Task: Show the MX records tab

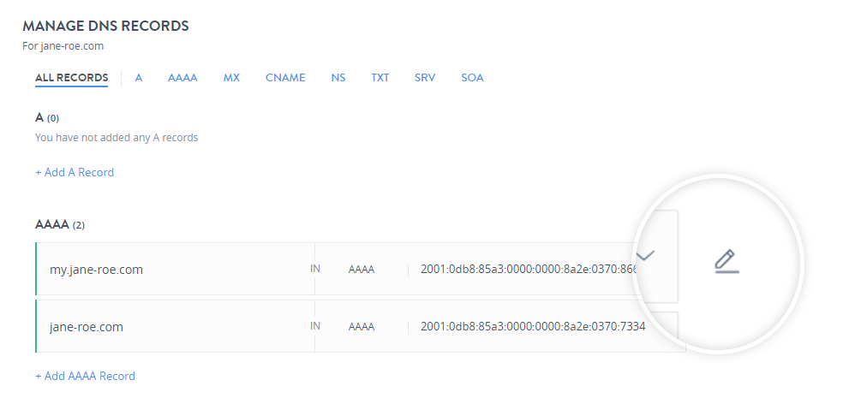Action: point(231,78)
